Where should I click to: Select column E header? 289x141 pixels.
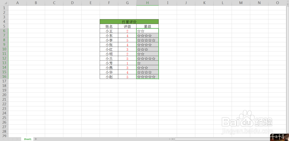91,3
